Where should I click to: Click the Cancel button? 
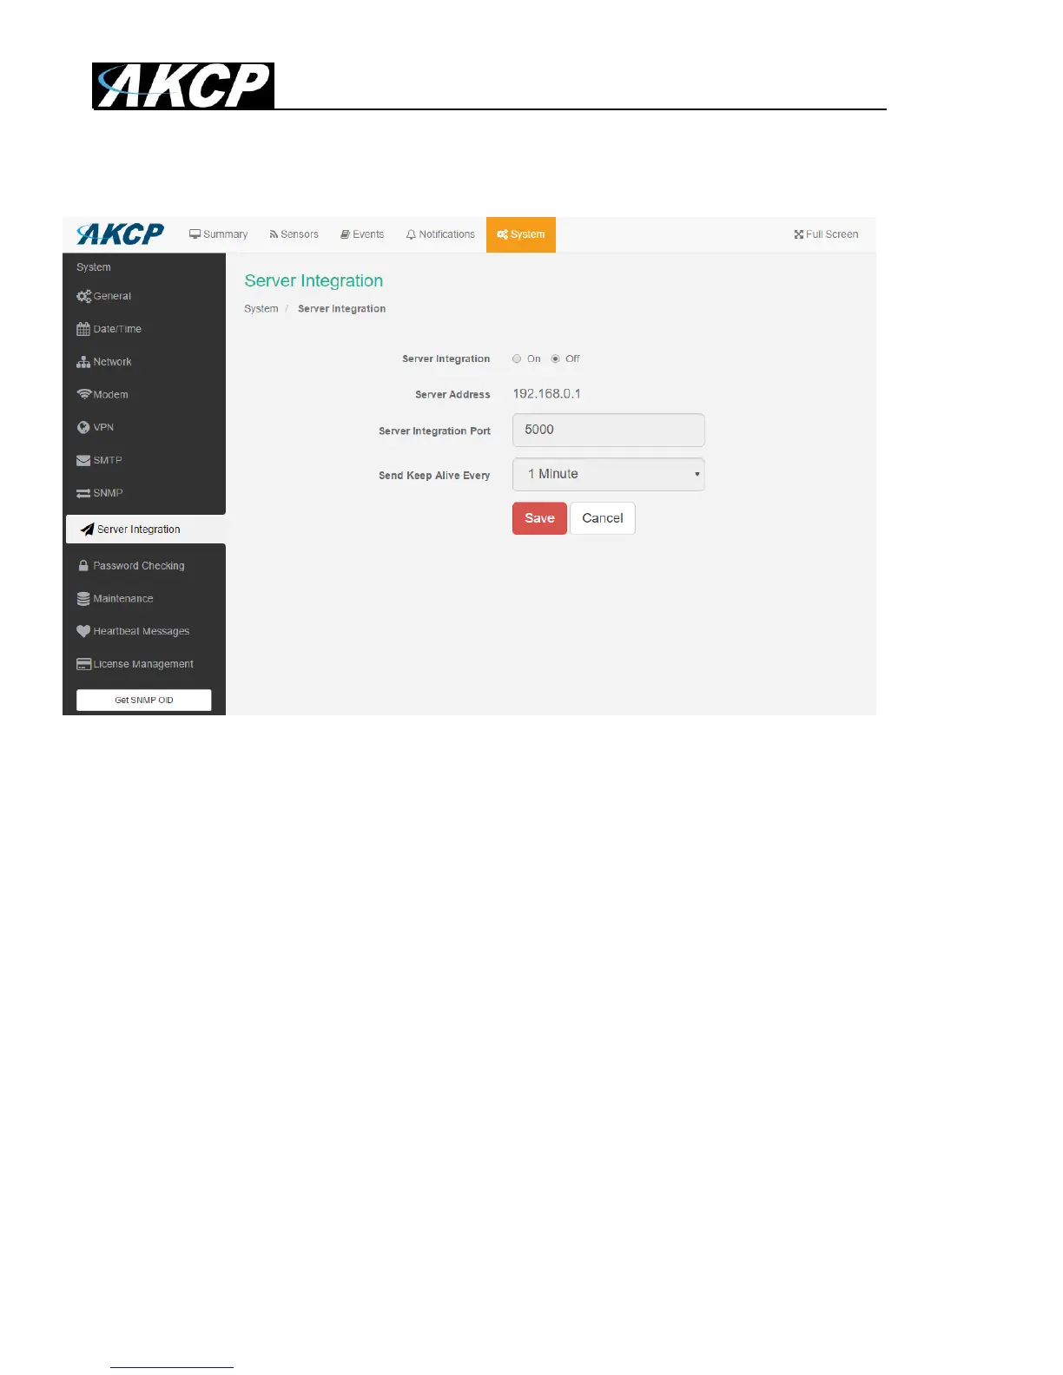click(x=603, y=518)
